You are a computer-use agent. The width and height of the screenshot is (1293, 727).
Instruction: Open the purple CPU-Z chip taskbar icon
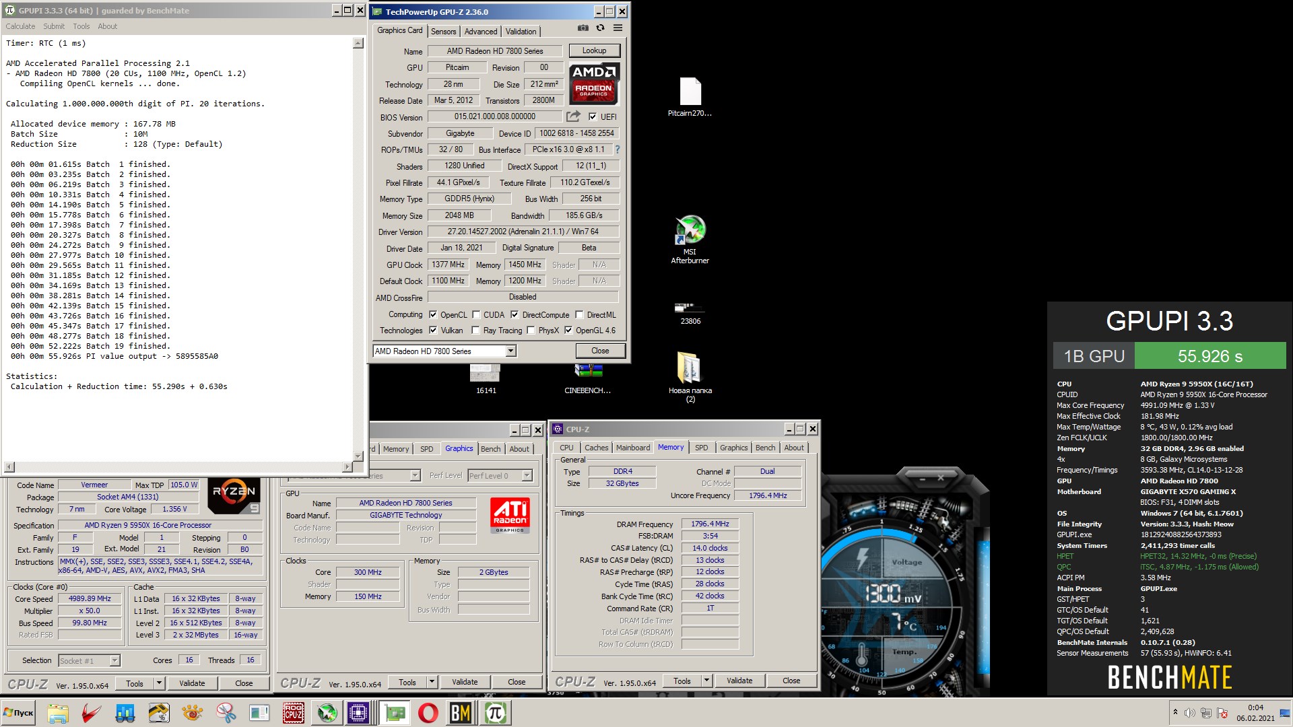(358, 713)
